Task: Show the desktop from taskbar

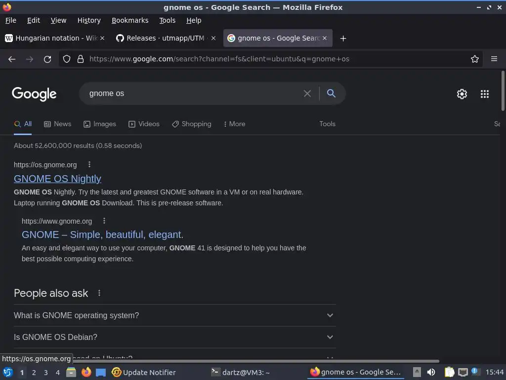Action: 101,373
